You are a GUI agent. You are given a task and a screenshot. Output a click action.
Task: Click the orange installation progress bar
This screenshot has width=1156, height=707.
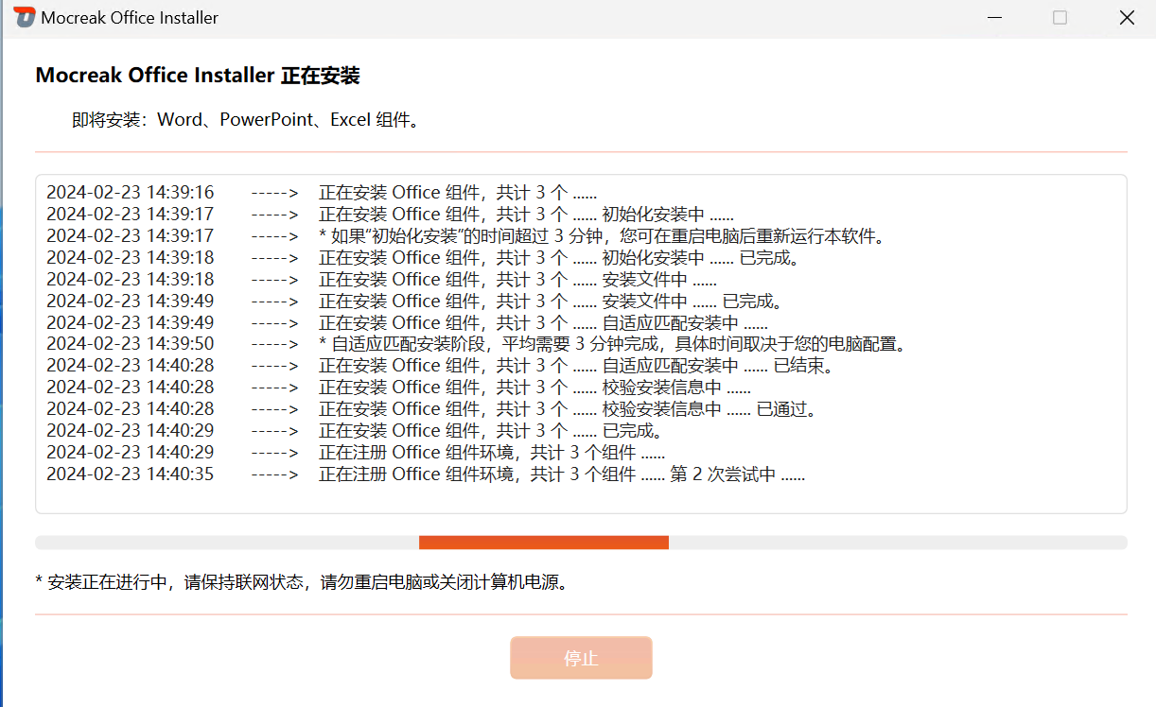point(544,543)
